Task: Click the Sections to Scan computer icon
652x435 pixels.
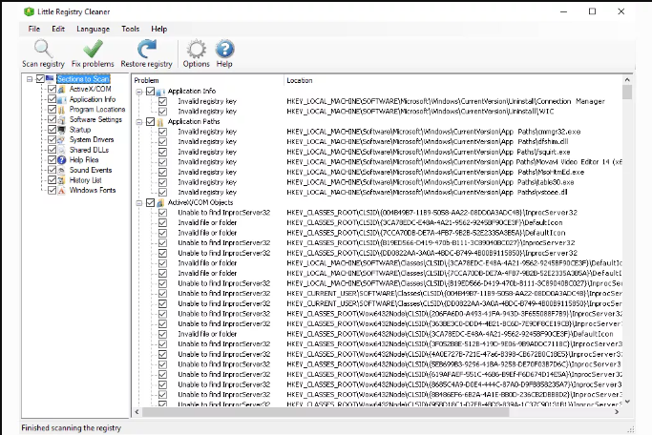Action: pyautogui.click(x=51, y=78)
